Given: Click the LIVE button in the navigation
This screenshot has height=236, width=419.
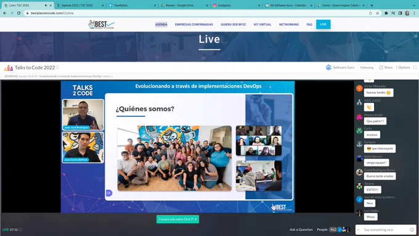Looking at the screenshot, I should (x=323, y=24).
